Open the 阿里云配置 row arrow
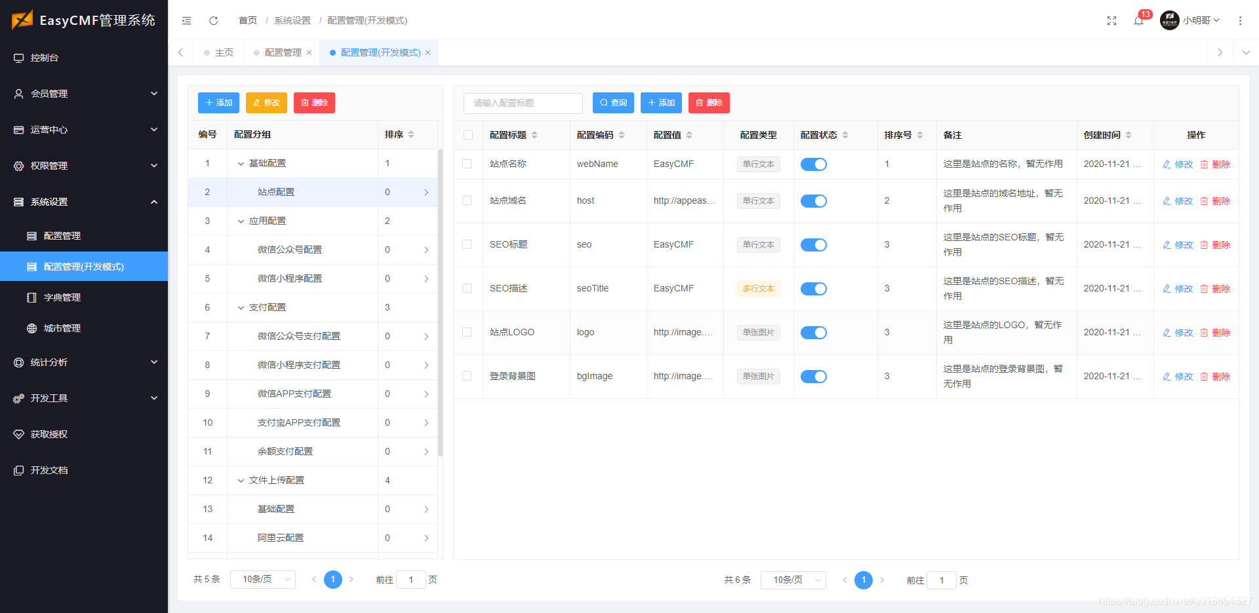The image size is (1259, 613). [x=426, y=538]
